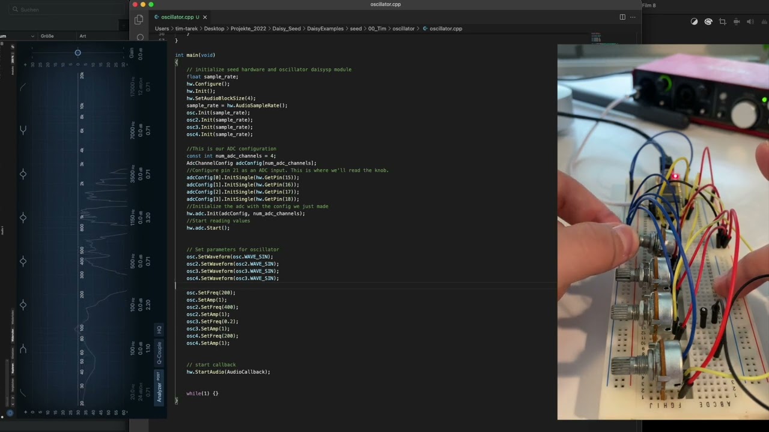Open the VS Code Search sidebar icon
Screen dimensions: 769x432
(x=140, y=37)
